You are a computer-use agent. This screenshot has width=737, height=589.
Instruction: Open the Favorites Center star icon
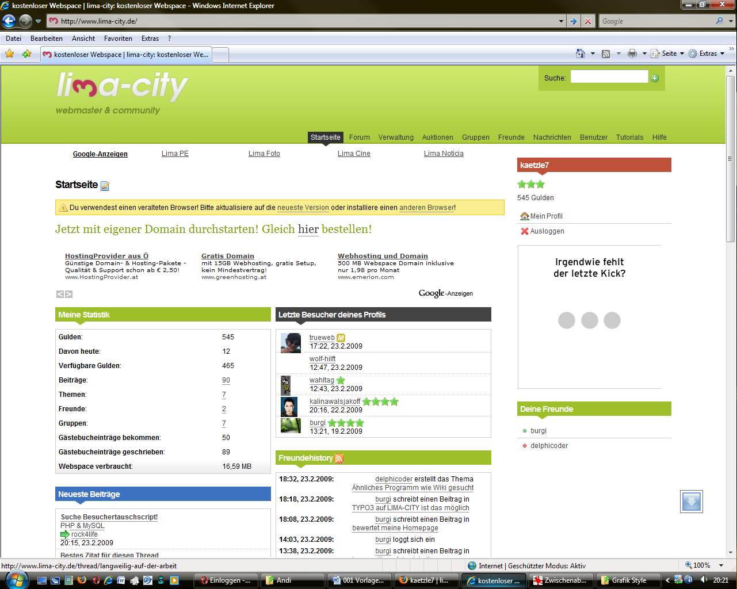click(x=10, y=53)
